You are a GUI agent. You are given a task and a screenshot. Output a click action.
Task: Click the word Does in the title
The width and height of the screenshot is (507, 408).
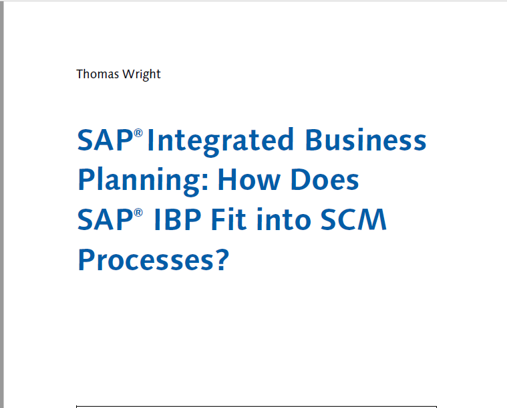click(x=325, y=179)
